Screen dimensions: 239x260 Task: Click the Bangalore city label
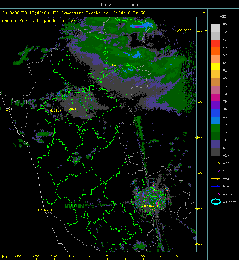point(151,205)
